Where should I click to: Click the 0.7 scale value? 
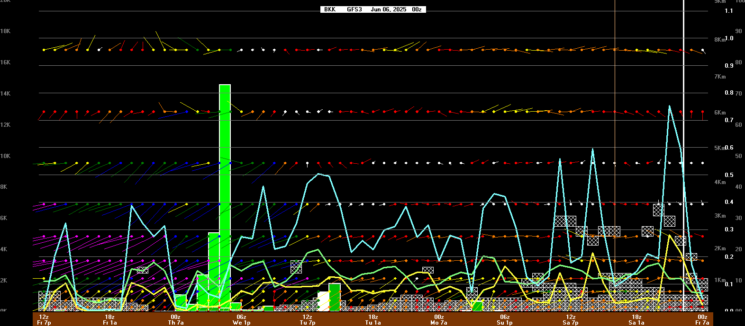(729, 120)
